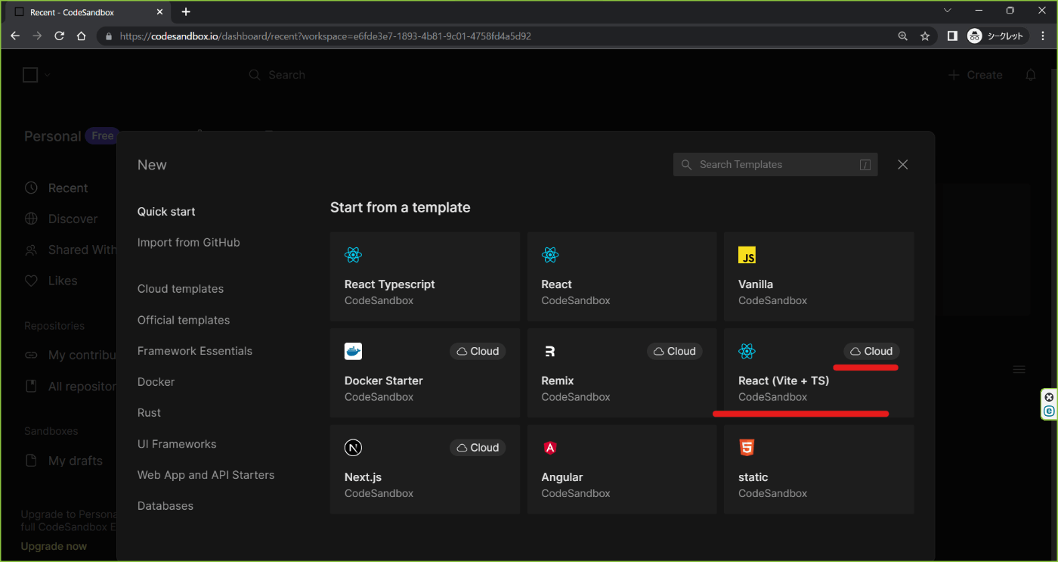Toggle the list view icon on dashboard
The image size is (1058, 562).
1019,369
